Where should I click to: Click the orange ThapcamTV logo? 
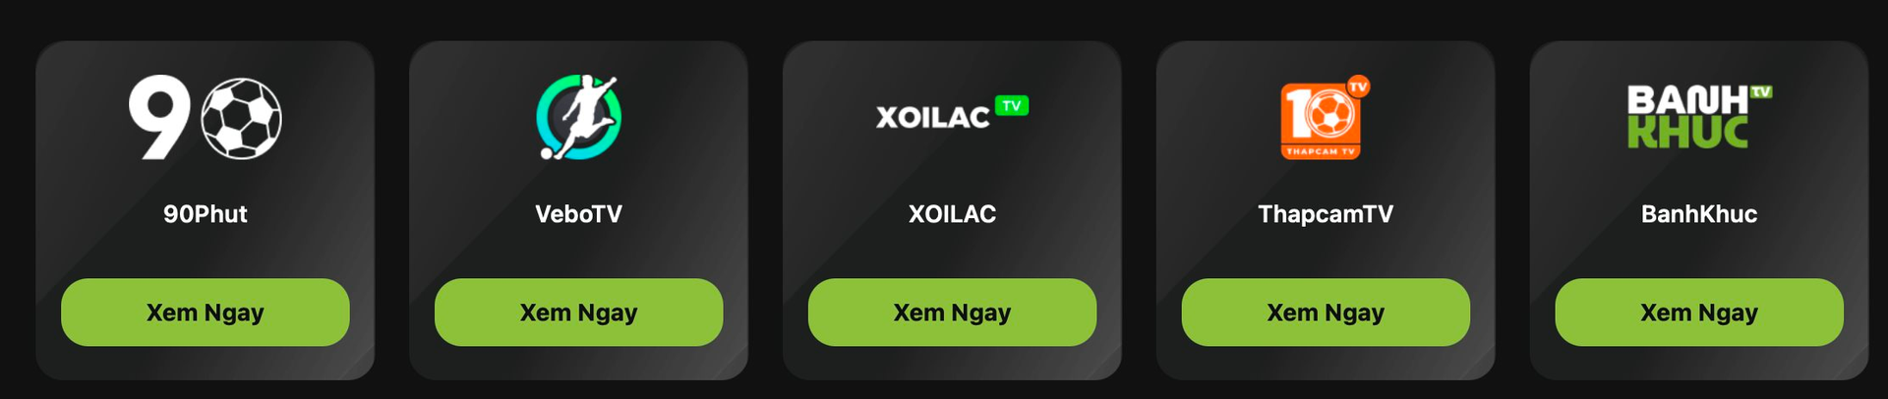pyautogui.click(x=1325, y=117)
